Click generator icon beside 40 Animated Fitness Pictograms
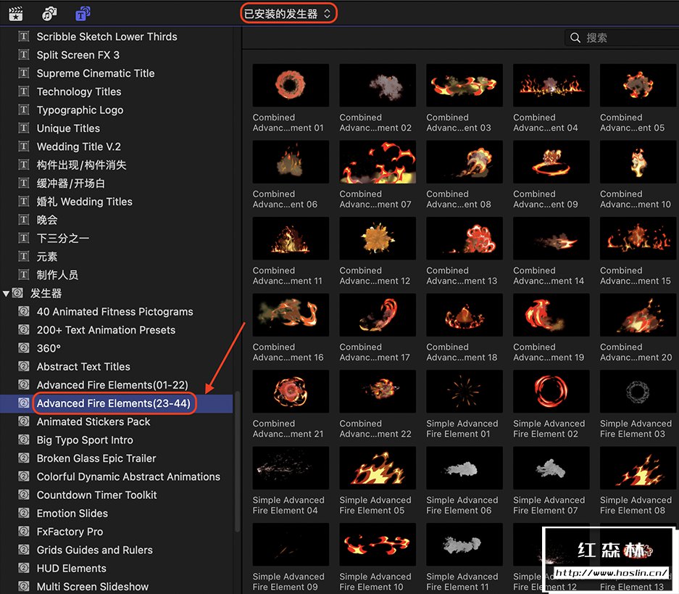The width and height of the screenshot is (679, 594). (24, 311)
